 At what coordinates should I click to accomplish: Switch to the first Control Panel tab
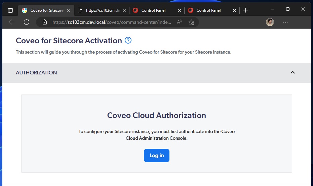click(x=157, y=10)
